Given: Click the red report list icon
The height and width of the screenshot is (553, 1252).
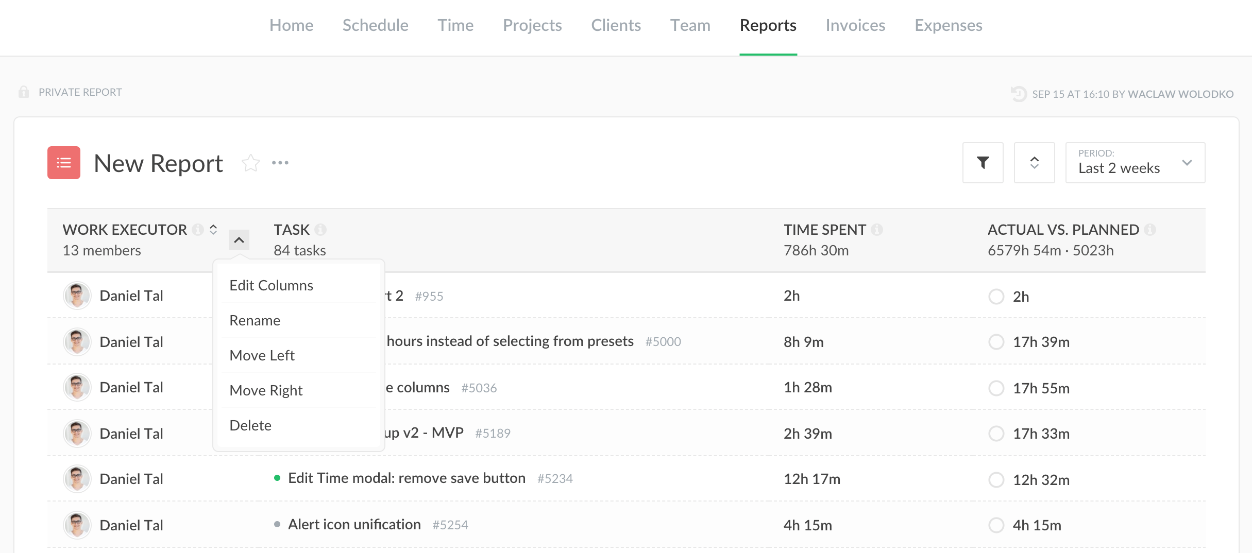Looking at the screenshot, I should pyautogui.click(x=64, y=163).
